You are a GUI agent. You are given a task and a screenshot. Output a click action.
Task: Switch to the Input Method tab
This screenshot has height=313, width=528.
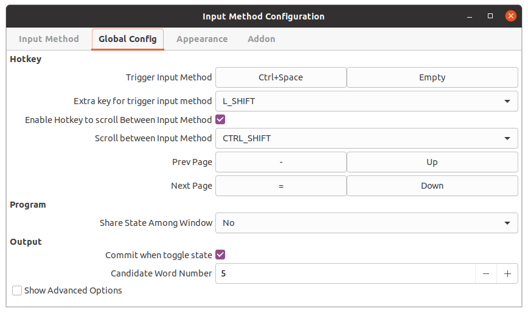49,39
